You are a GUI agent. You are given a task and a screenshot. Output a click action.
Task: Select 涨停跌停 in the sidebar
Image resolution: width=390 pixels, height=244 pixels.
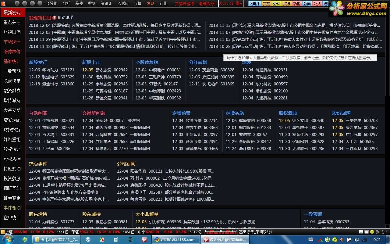(12, 52)
